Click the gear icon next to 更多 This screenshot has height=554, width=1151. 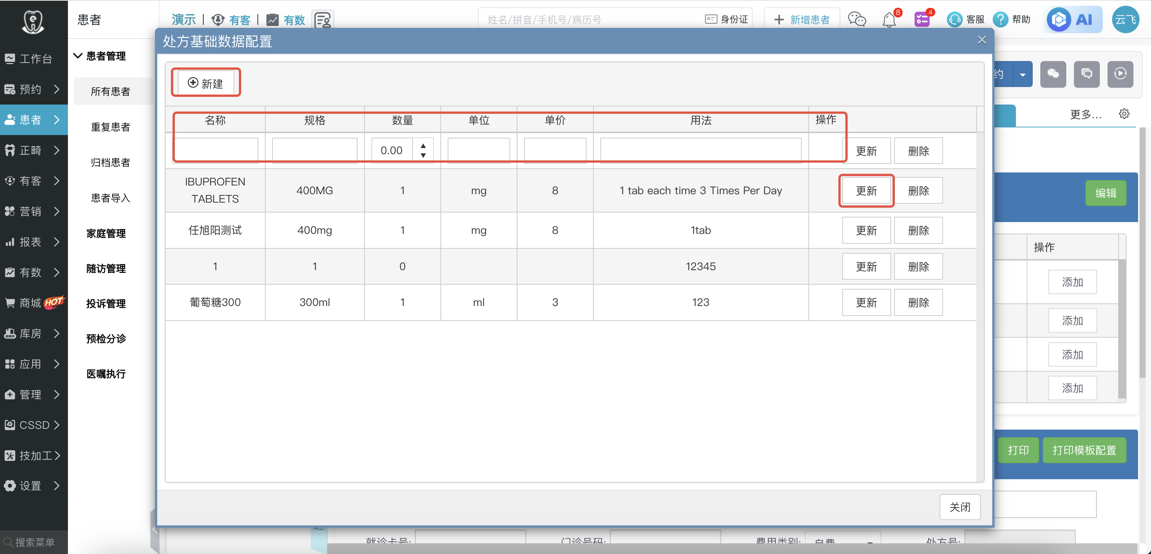(1124, 114)
